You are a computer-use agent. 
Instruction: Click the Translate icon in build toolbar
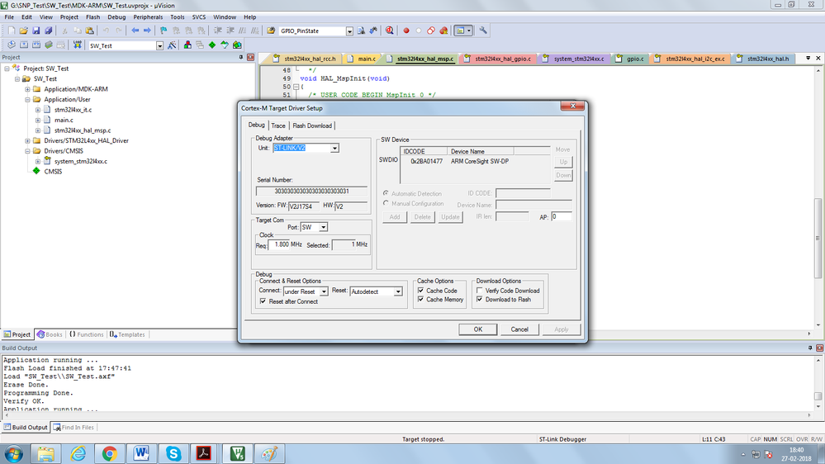coord(11,45)
